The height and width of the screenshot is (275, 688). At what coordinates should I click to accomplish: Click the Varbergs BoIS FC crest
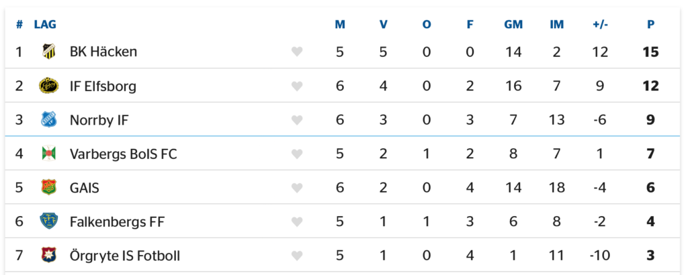(x=49, y=154)
